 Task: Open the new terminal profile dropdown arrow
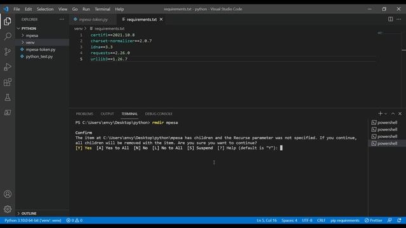pos(386,114)
